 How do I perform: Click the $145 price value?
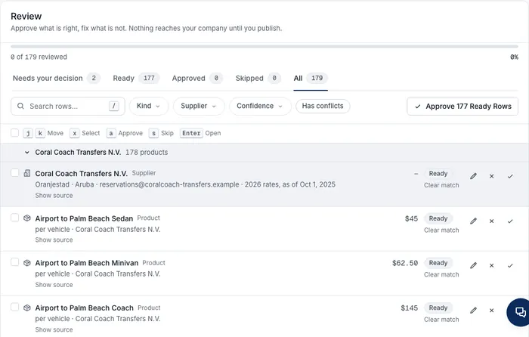[x=410, y=308]
